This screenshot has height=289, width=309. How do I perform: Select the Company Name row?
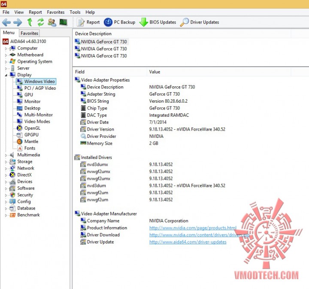(134, 221)
